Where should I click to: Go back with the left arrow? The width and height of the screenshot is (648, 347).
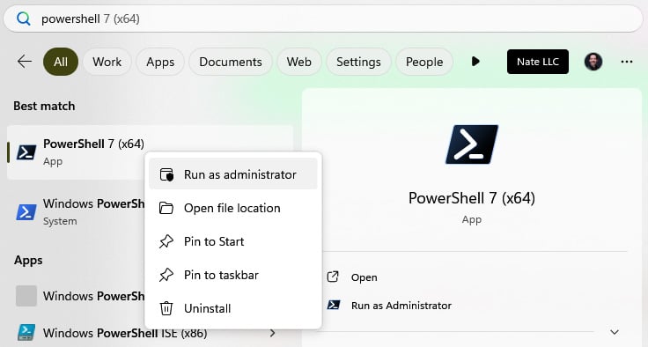click(25, 62)
